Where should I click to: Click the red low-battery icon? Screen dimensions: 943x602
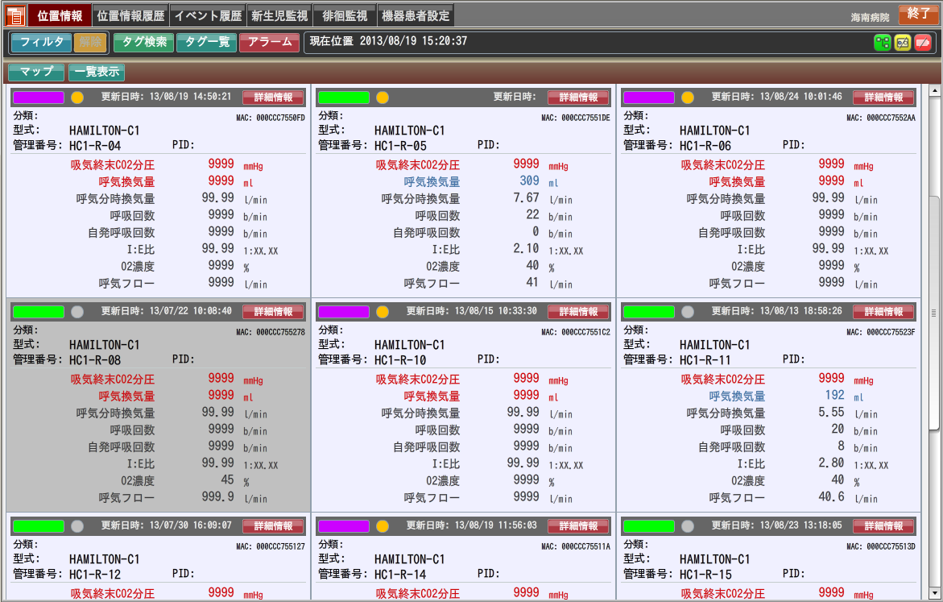(x=923, y=43)
